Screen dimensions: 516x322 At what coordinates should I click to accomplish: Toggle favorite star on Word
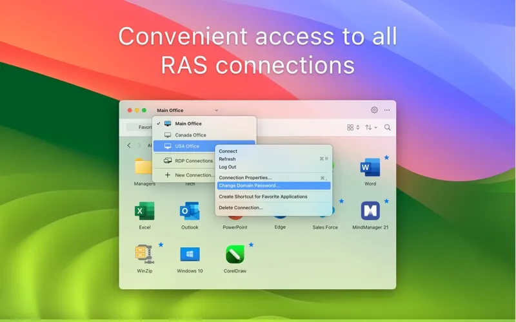click(386, 158)
